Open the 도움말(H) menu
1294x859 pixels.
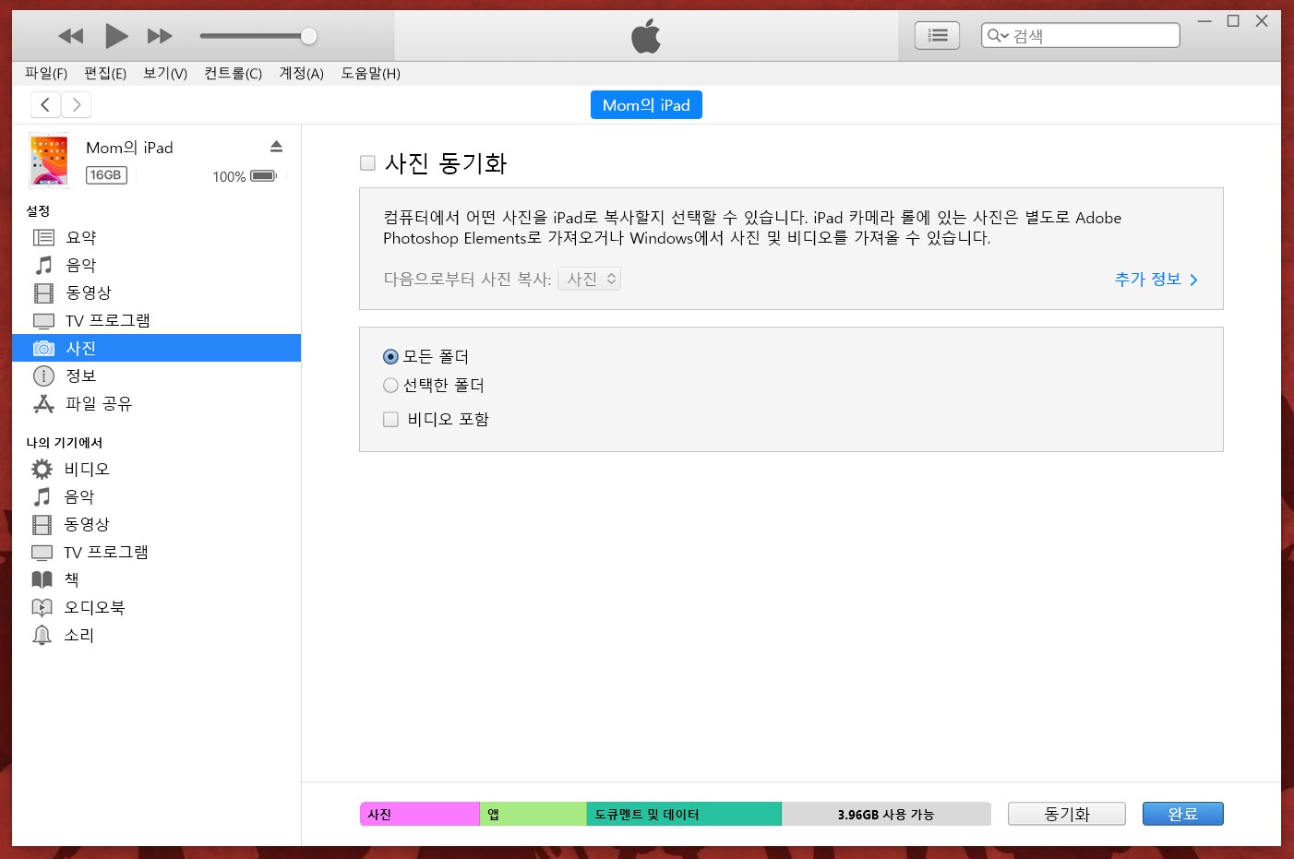(x=371, y=73)
